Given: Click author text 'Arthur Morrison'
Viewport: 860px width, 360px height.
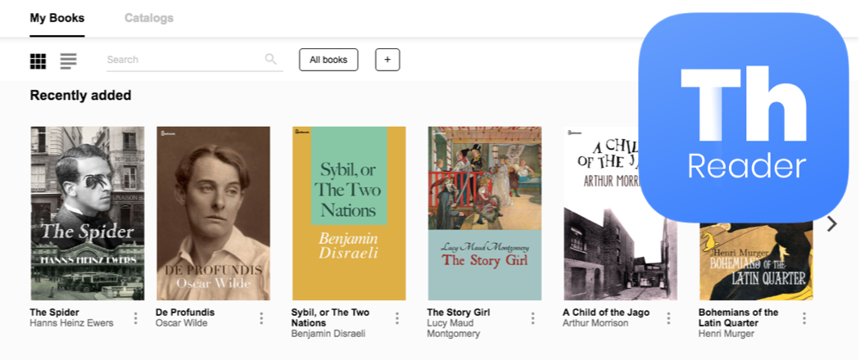Looking at the screenshot, I should [x=595, y=323].
